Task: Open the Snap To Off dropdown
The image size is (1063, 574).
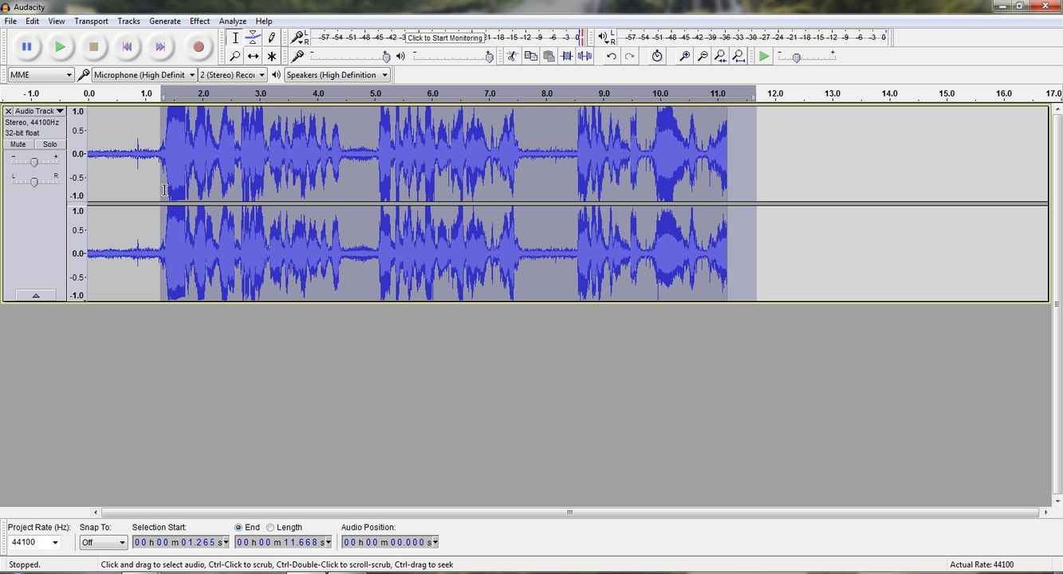Action: tap(104, 542)
